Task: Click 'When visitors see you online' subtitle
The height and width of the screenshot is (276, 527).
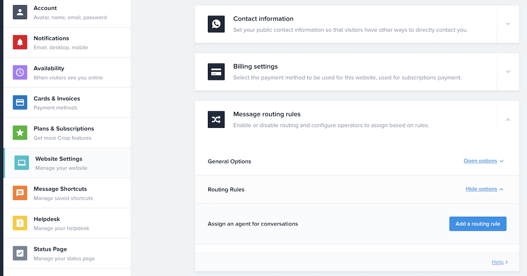Action: (69, 78)
